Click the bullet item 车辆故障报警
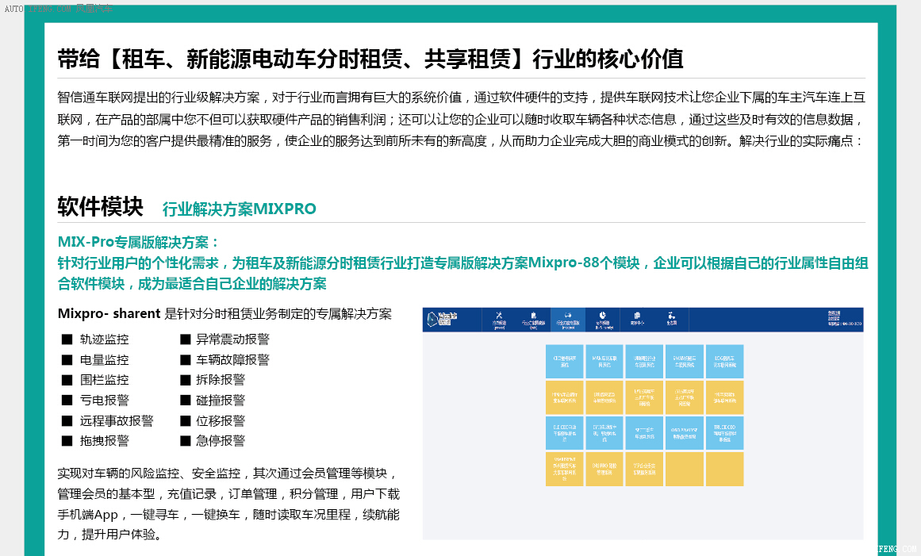Image resolution: width=921 pixels, height=556 pixels. 232,360
